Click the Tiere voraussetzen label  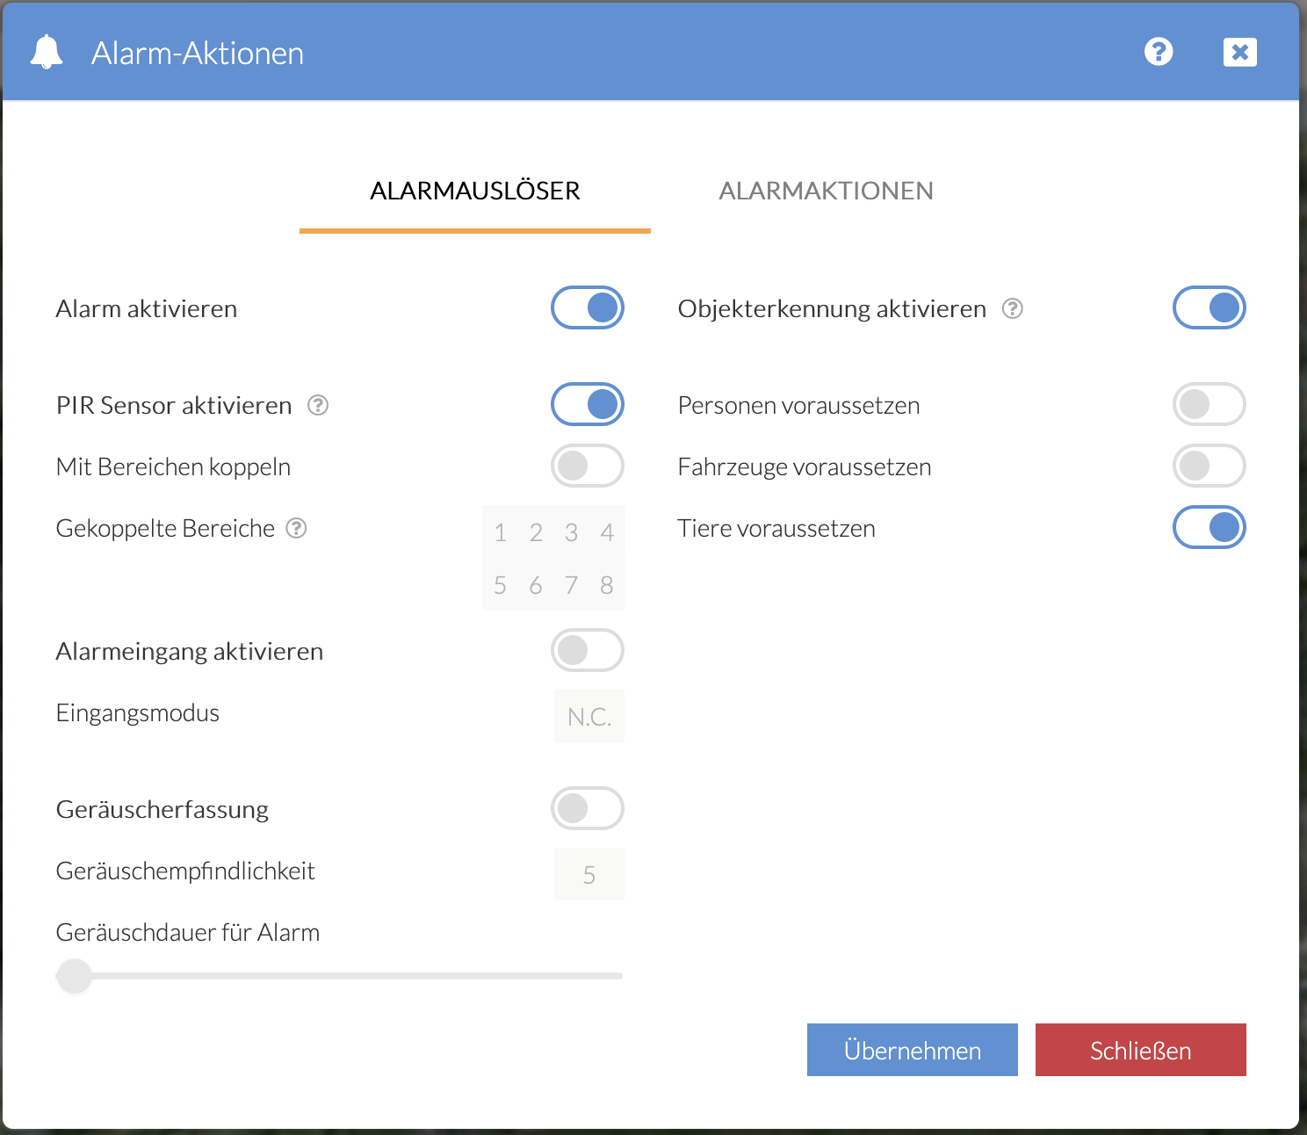tap(776, 528)
